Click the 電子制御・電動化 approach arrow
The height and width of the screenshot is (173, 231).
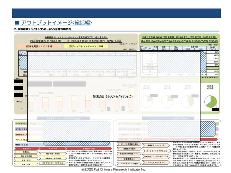pos(53,154)
